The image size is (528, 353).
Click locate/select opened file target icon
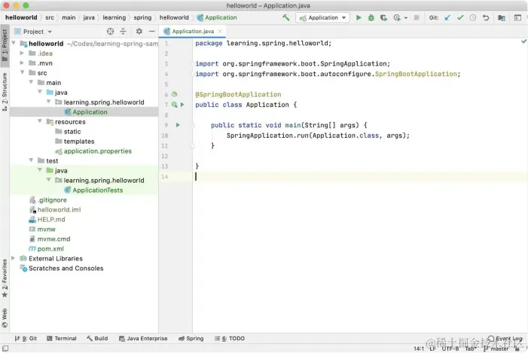click(x=110, y=32)
